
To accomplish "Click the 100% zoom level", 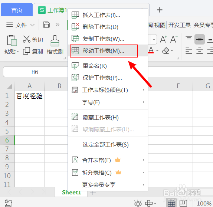I will (x=204, y=203).
